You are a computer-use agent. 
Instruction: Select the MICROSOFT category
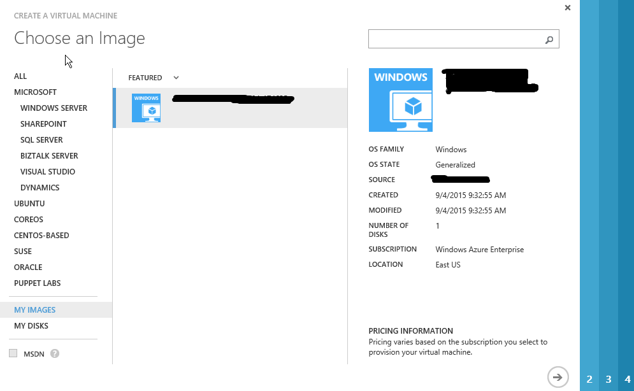(35, 92)
